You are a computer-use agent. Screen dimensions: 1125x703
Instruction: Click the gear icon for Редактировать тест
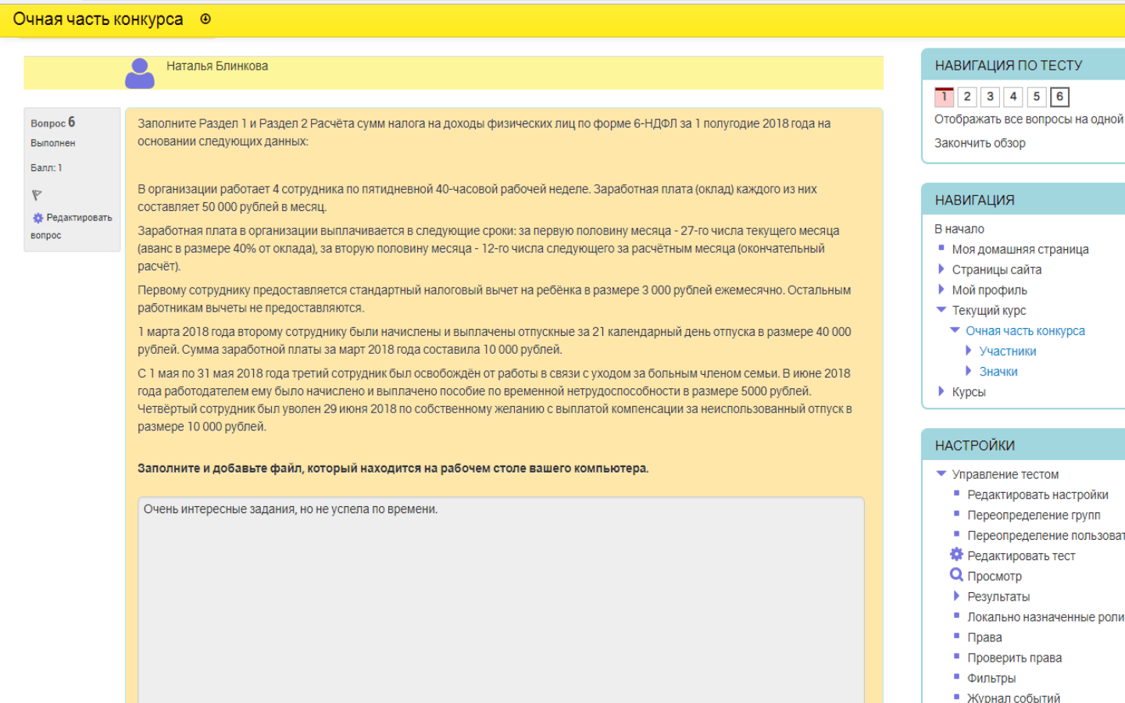[x=956, y=555]
